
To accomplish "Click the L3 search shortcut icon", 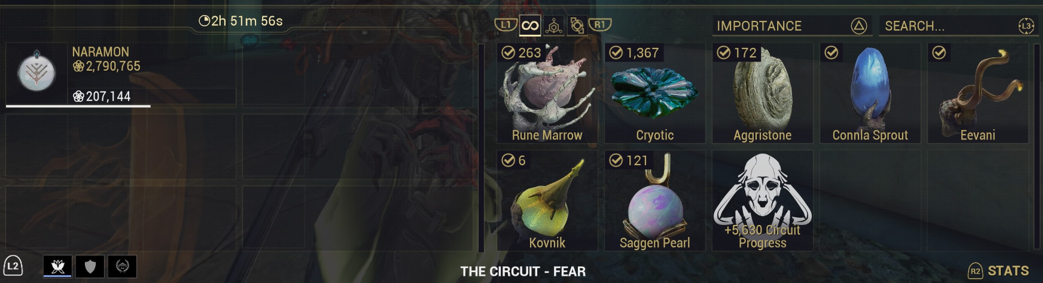I will click(x=1026, y=26).
